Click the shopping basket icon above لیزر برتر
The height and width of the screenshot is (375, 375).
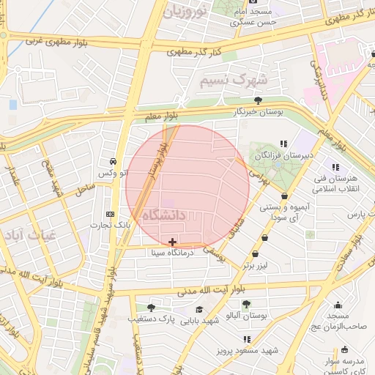(x=256, y=254)
